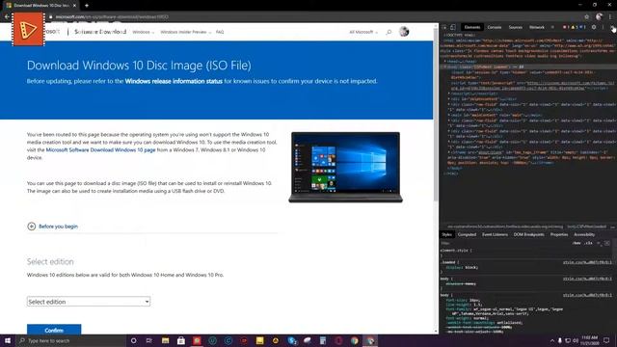Expand the Before you begin section
This screenshot has width=617, height=347.
click(52, 227)
